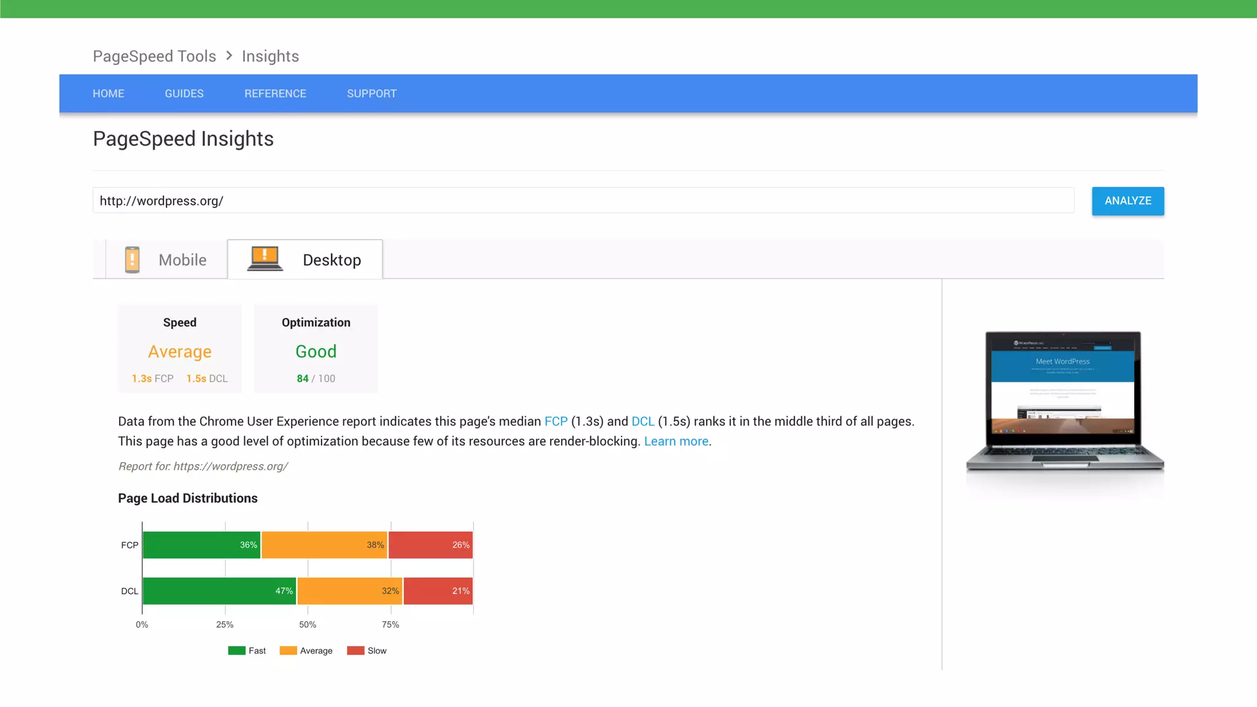Viewport: 1257px width, 707px height.
Task: Click the breadcrumb chevron arrow icon
Action: coord(229,56)
